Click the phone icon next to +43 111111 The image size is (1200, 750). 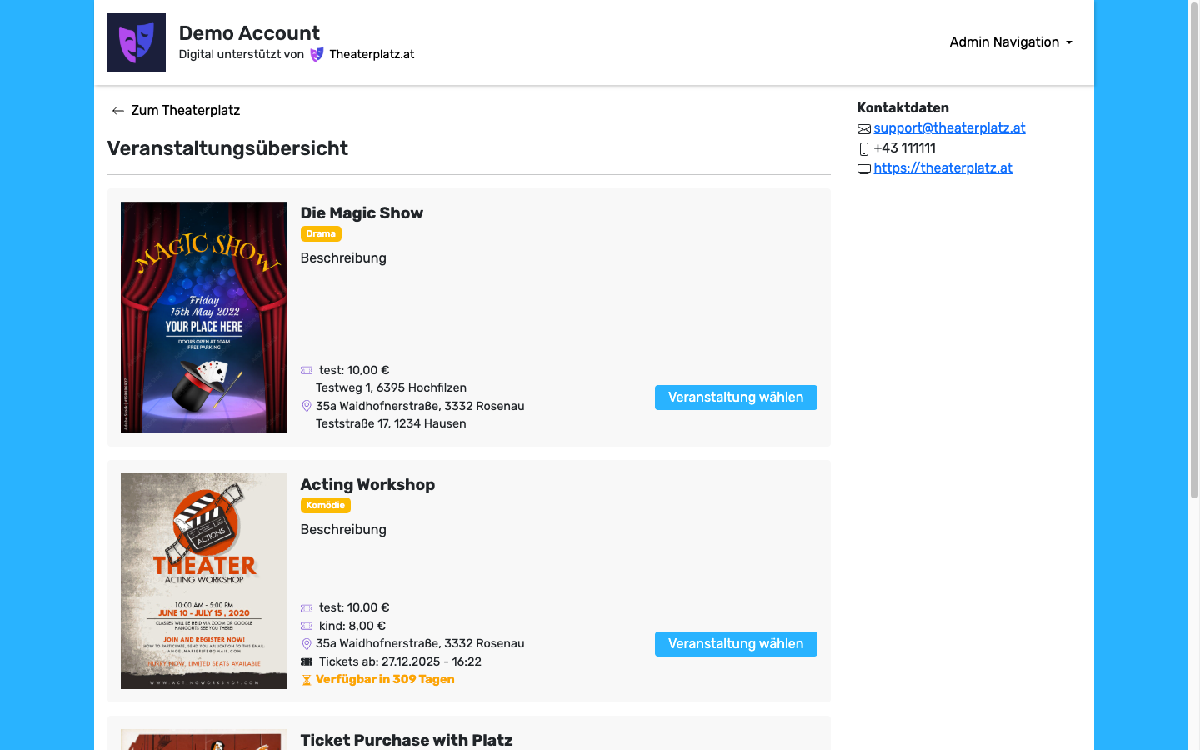pyautogui.click(x=864, y=149)
